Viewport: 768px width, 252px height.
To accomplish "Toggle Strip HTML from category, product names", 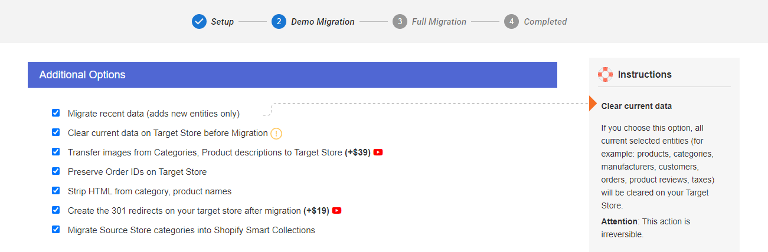I will tap(55, 190).
